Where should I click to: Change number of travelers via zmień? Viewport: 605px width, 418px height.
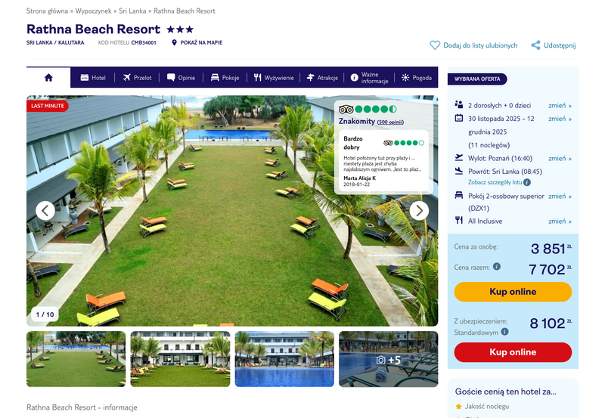[x=560, y=105]
